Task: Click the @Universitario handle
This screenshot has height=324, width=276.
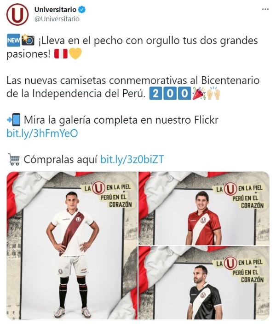Action: (x=57, y=19)
